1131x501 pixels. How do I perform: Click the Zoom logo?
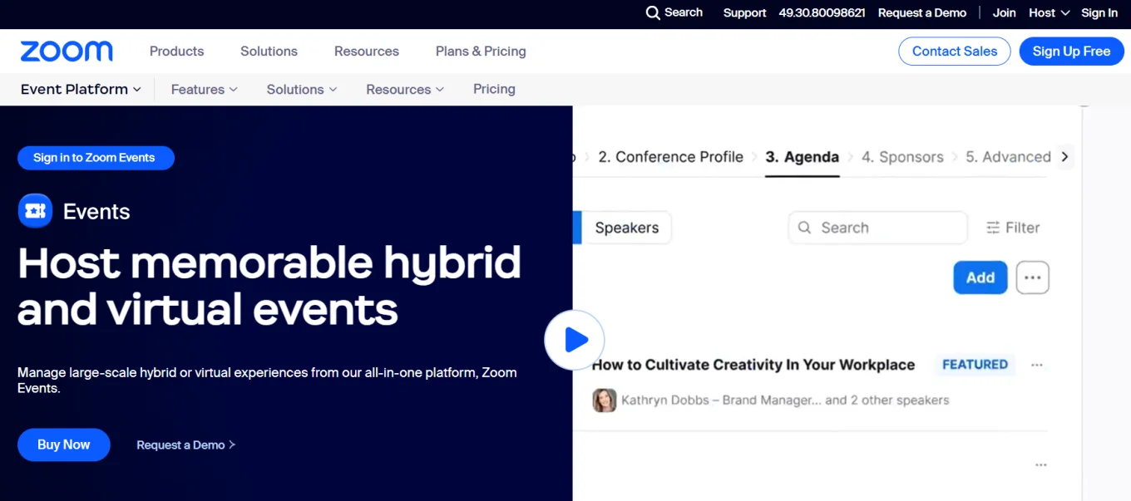tap(67, 52)
